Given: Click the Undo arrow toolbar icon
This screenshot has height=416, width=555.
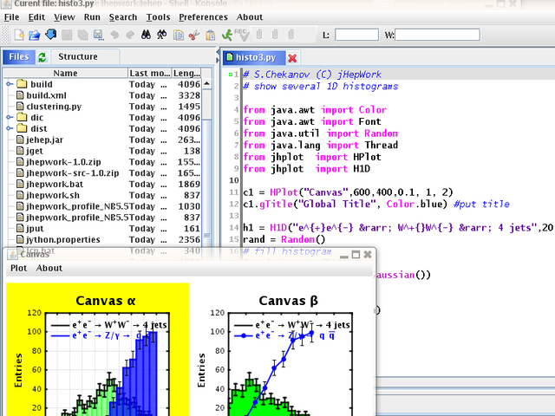Looking at the screenshot, I should [x=115, y=36].
